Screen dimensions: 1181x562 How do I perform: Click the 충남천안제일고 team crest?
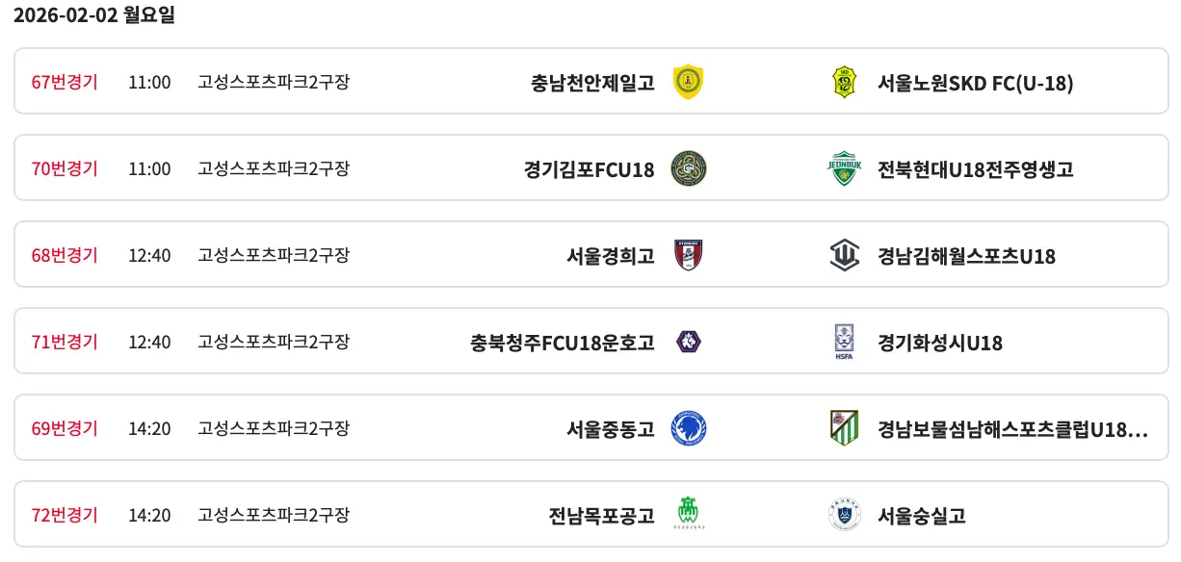click(x=688, y=82)
